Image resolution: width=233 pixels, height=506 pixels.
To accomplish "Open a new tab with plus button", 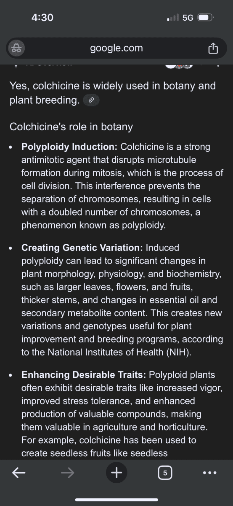I will (x=116, y=473).
